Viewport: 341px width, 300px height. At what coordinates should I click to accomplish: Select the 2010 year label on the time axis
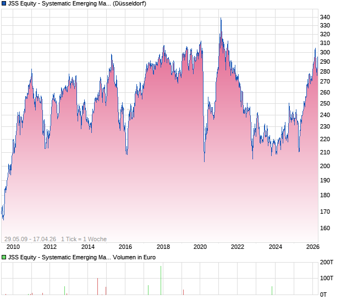pos(13,247)
